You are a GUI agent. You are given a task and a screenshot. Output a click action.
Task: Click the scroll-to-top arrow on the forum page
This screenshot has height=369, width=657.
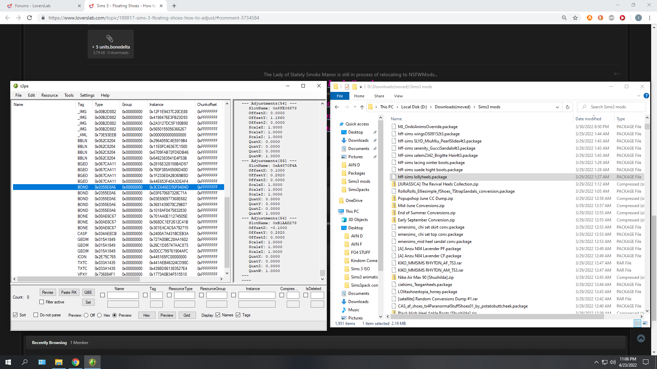click(x=641, y=338)
